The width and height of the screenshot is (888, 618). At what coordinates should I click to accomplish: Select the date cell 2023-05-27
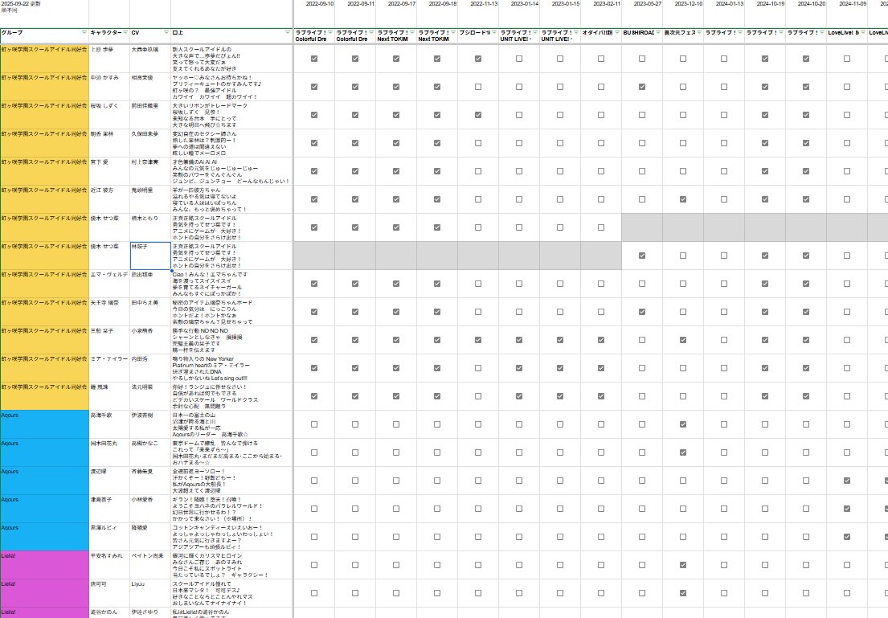click(x=641, y=14)
